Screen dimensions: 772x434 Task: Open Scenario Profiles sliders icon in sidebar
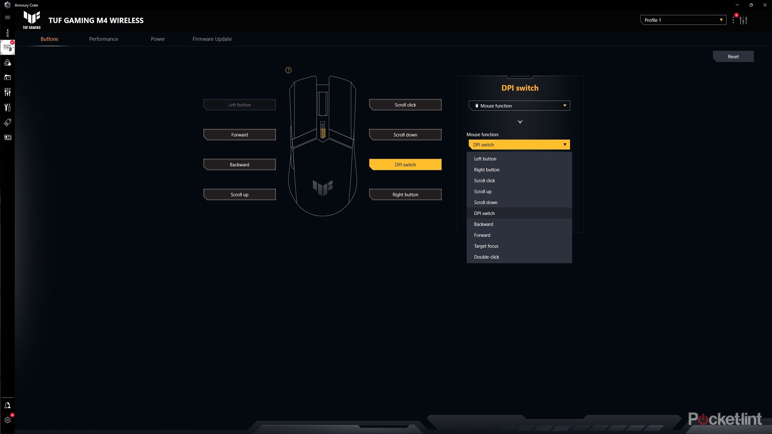pos(7,92)
